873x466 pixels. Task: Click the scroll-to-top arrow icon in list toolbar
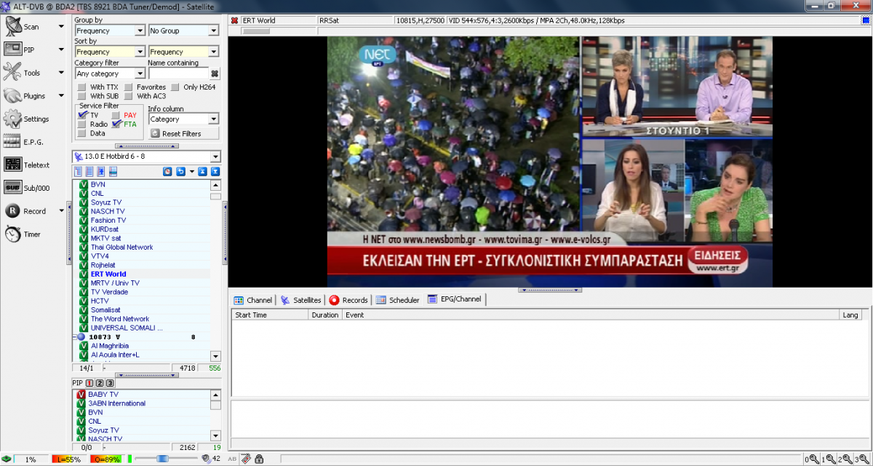tap(203, 172)
